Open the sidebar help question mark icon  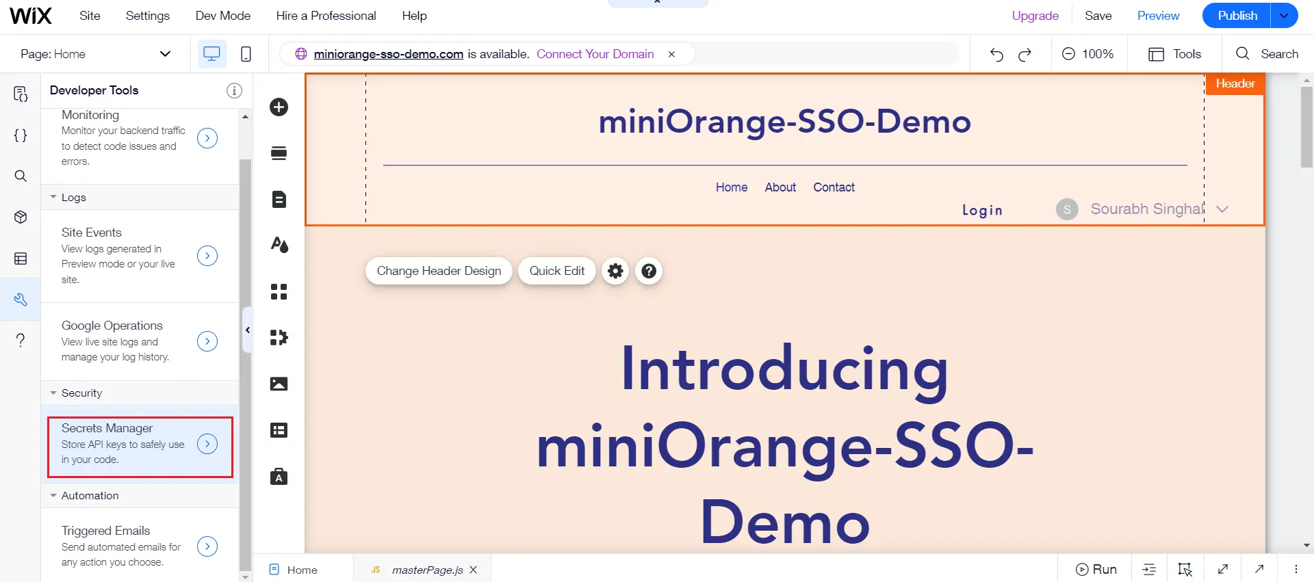[21, 340]
